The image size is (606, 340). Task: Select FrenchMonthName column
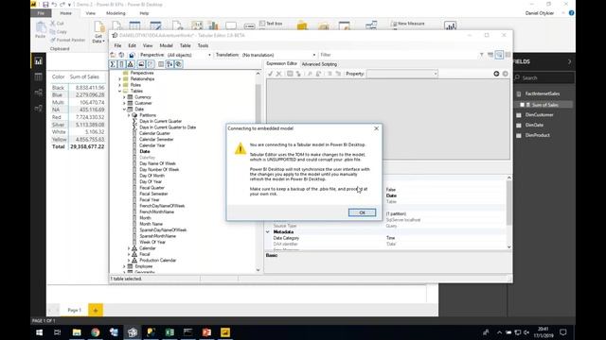(x=156, y=212)
